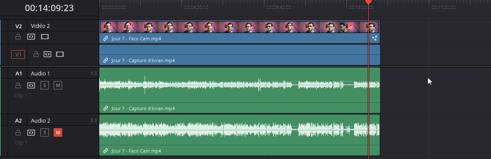Lock the Audio 2 track

(x=18, y=133)
